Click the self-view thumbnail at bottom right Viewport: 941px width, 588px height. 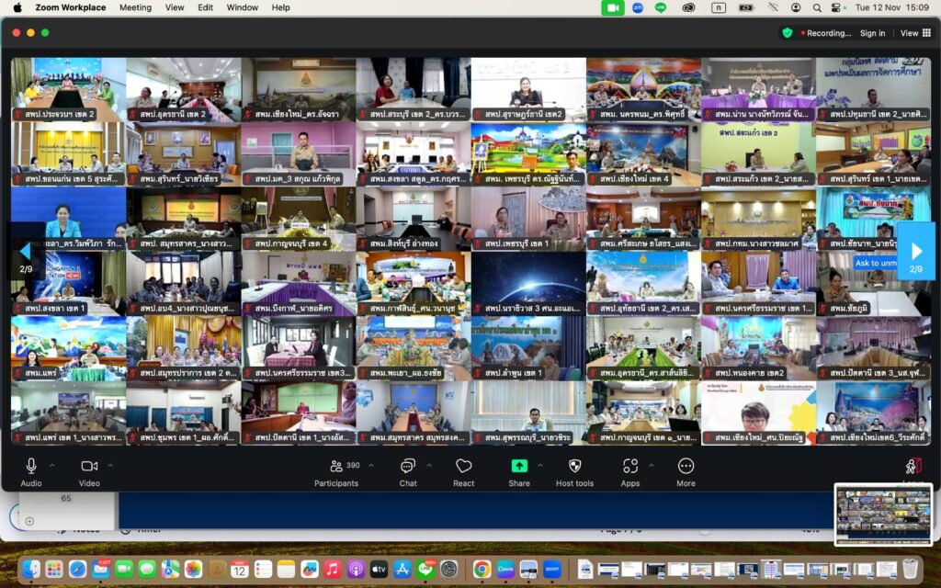(883, 514)
